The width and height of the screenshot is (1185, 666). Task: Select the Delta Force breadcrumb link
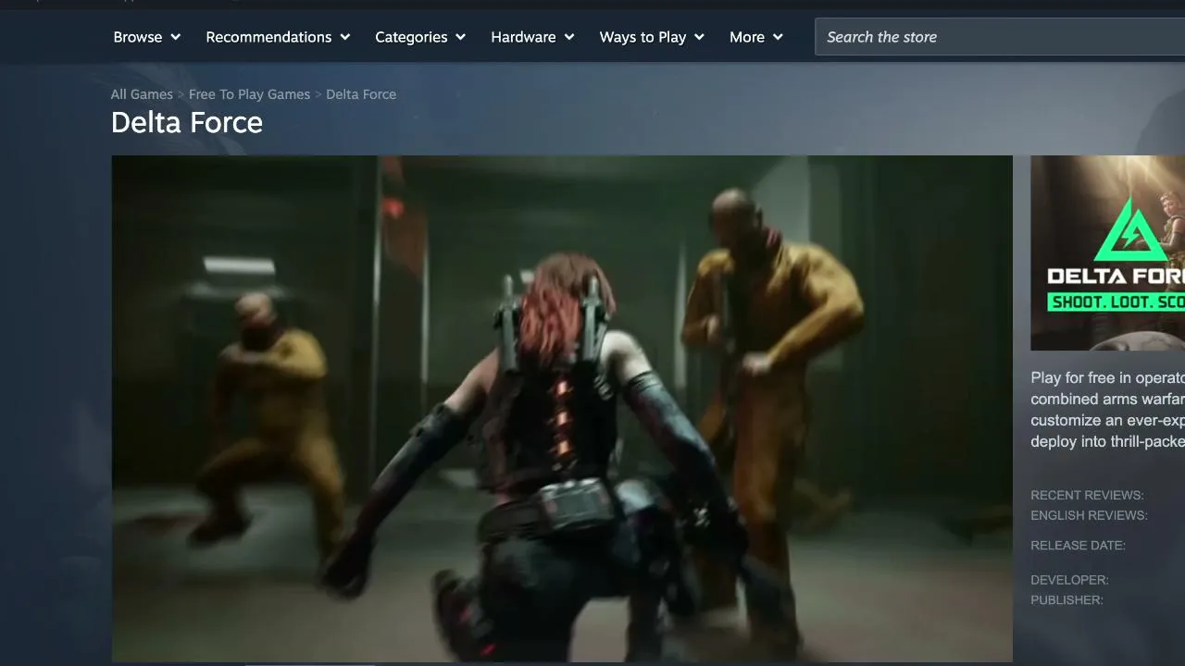(x=361, y=94)
